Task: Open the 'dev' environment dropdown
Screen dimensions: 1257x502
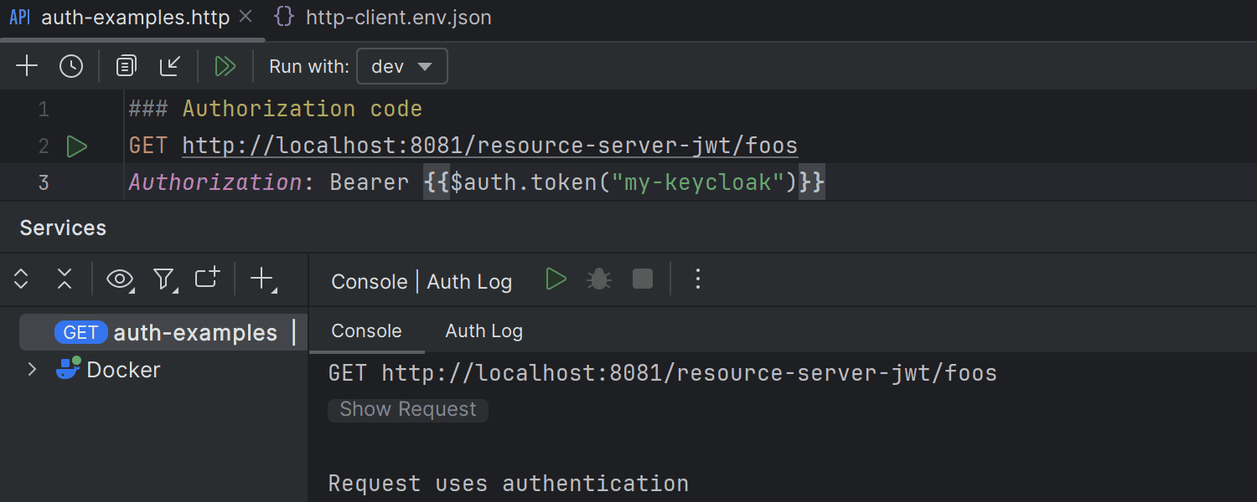Action: click(401, 65)
